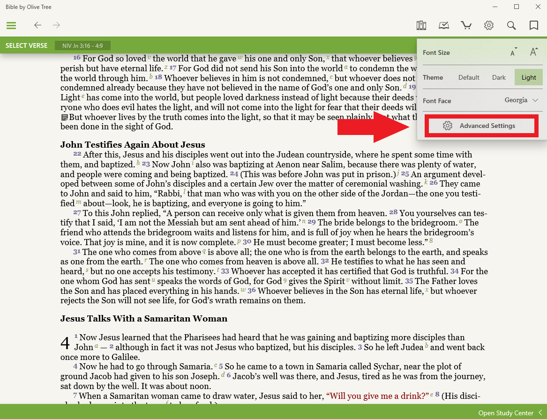547x419 pixels.
Task: Open the hamburger main menu
Action: pyautogui.click(x=11, y=25)
